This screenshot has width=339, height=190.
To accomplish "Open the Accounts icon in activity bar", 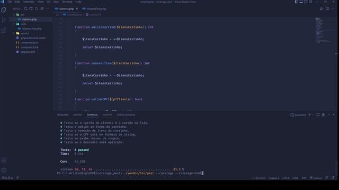I will 4,160.
